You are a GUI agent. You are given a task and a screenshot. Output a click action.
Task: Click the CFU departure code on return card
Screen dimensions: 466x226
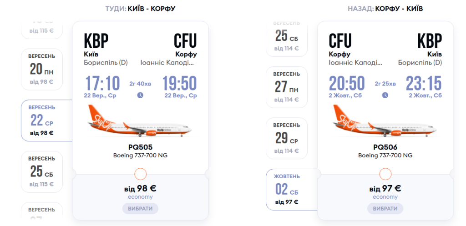click(x=340, y=42)
